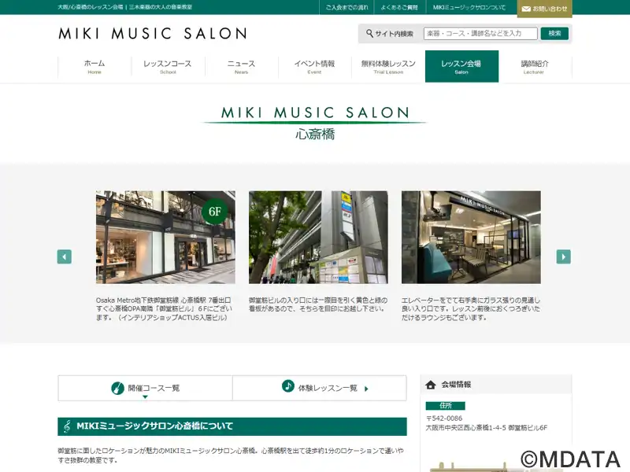Click the magnifying glass site search icon
Image resolution: width=630 pixels, height=472 pixels.
pyautogui.click(x=369, y=34)
